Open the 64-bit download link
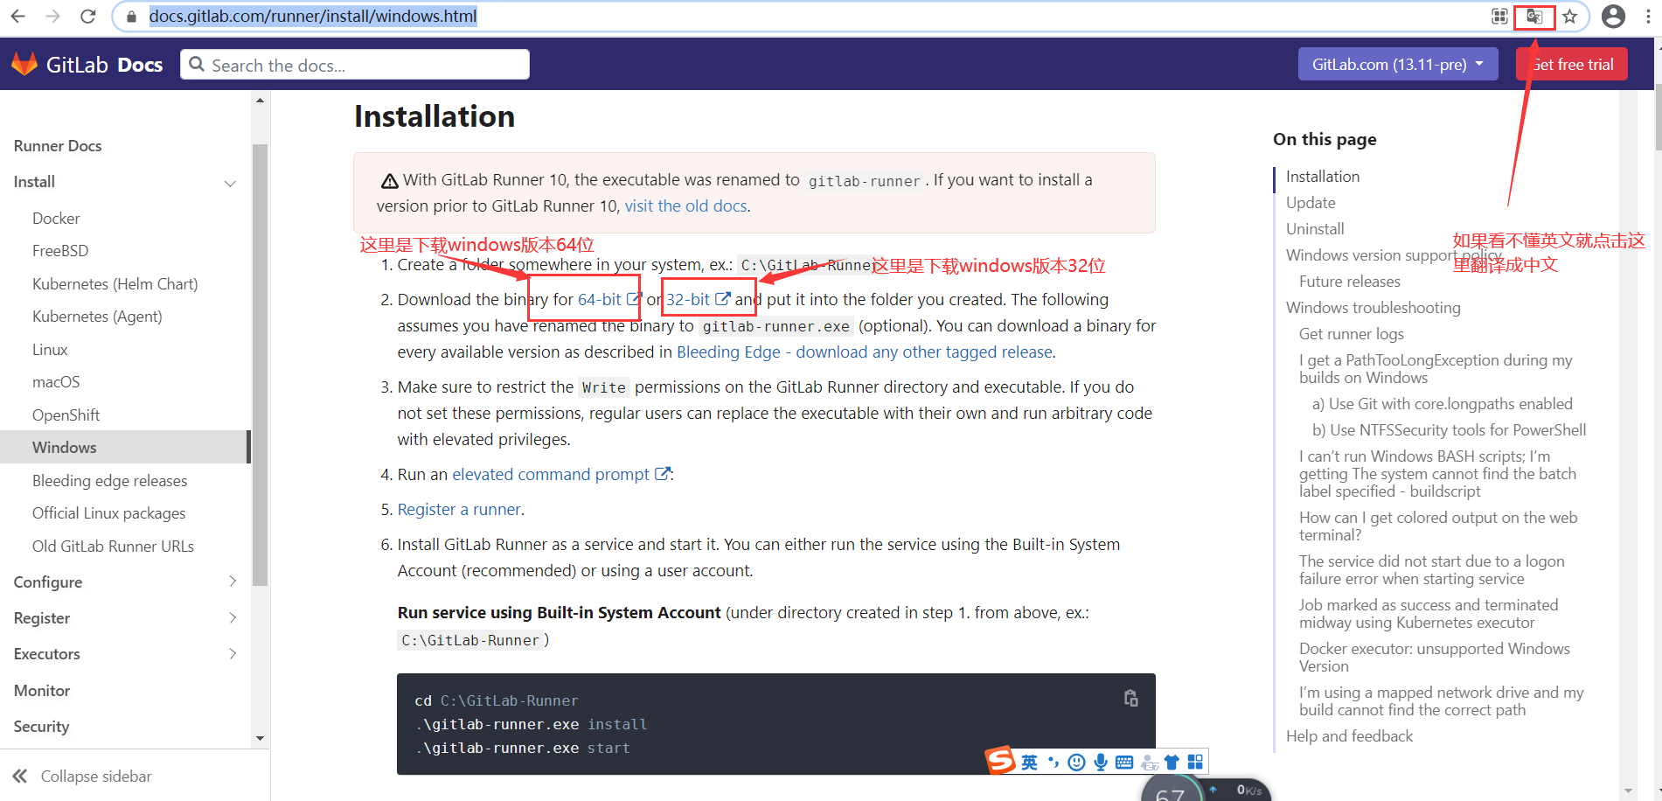This screenshot has height=801, width=1662. tap(599, 298)
